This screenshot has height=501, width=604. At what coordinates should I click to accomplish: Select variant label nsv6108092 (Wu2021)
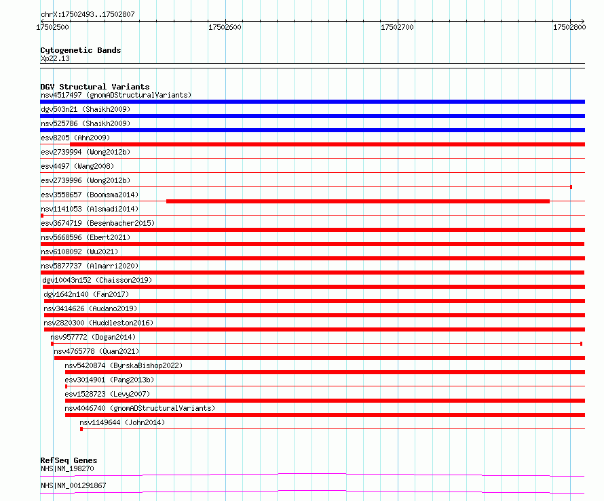click(79, 252)
